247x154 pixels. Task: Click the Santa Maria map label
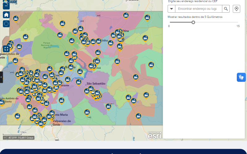pyautogui.click(x=61, y=115)
